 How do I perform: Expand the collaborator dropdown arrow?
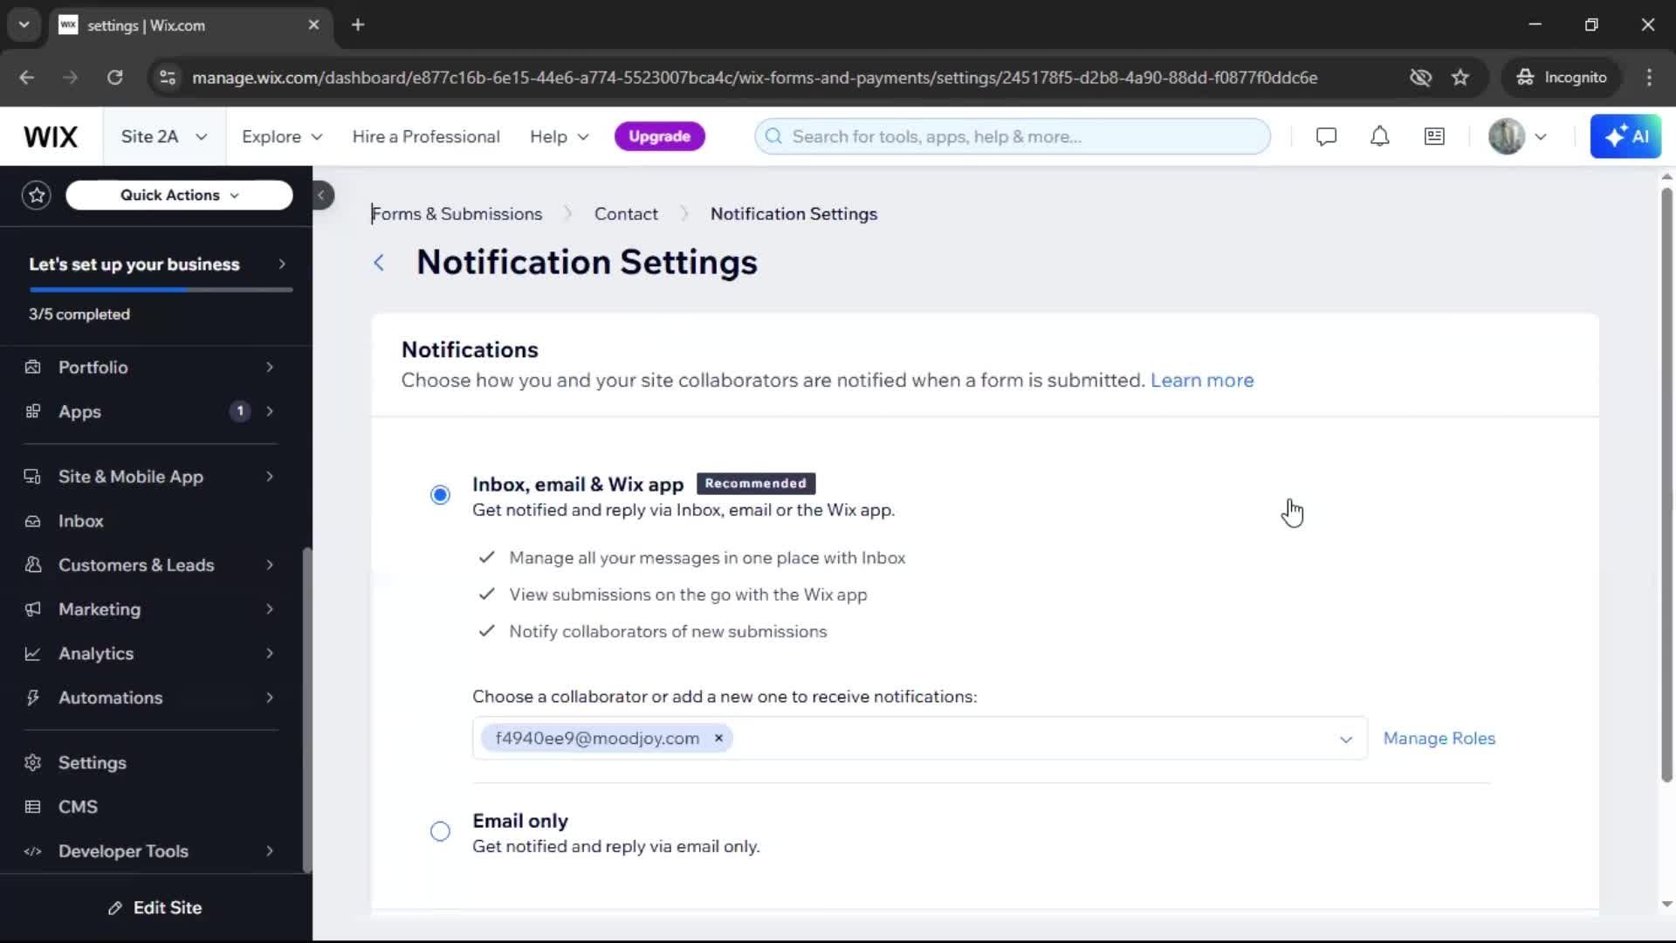point(1345,740)
